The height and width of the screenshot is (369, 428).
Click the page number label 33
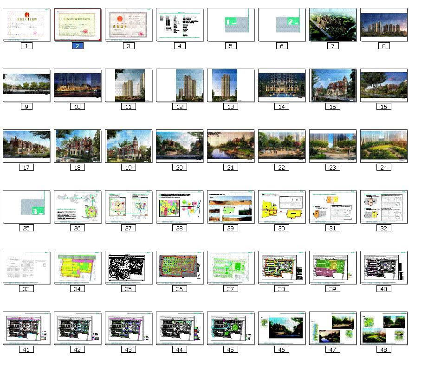point(26,289)
